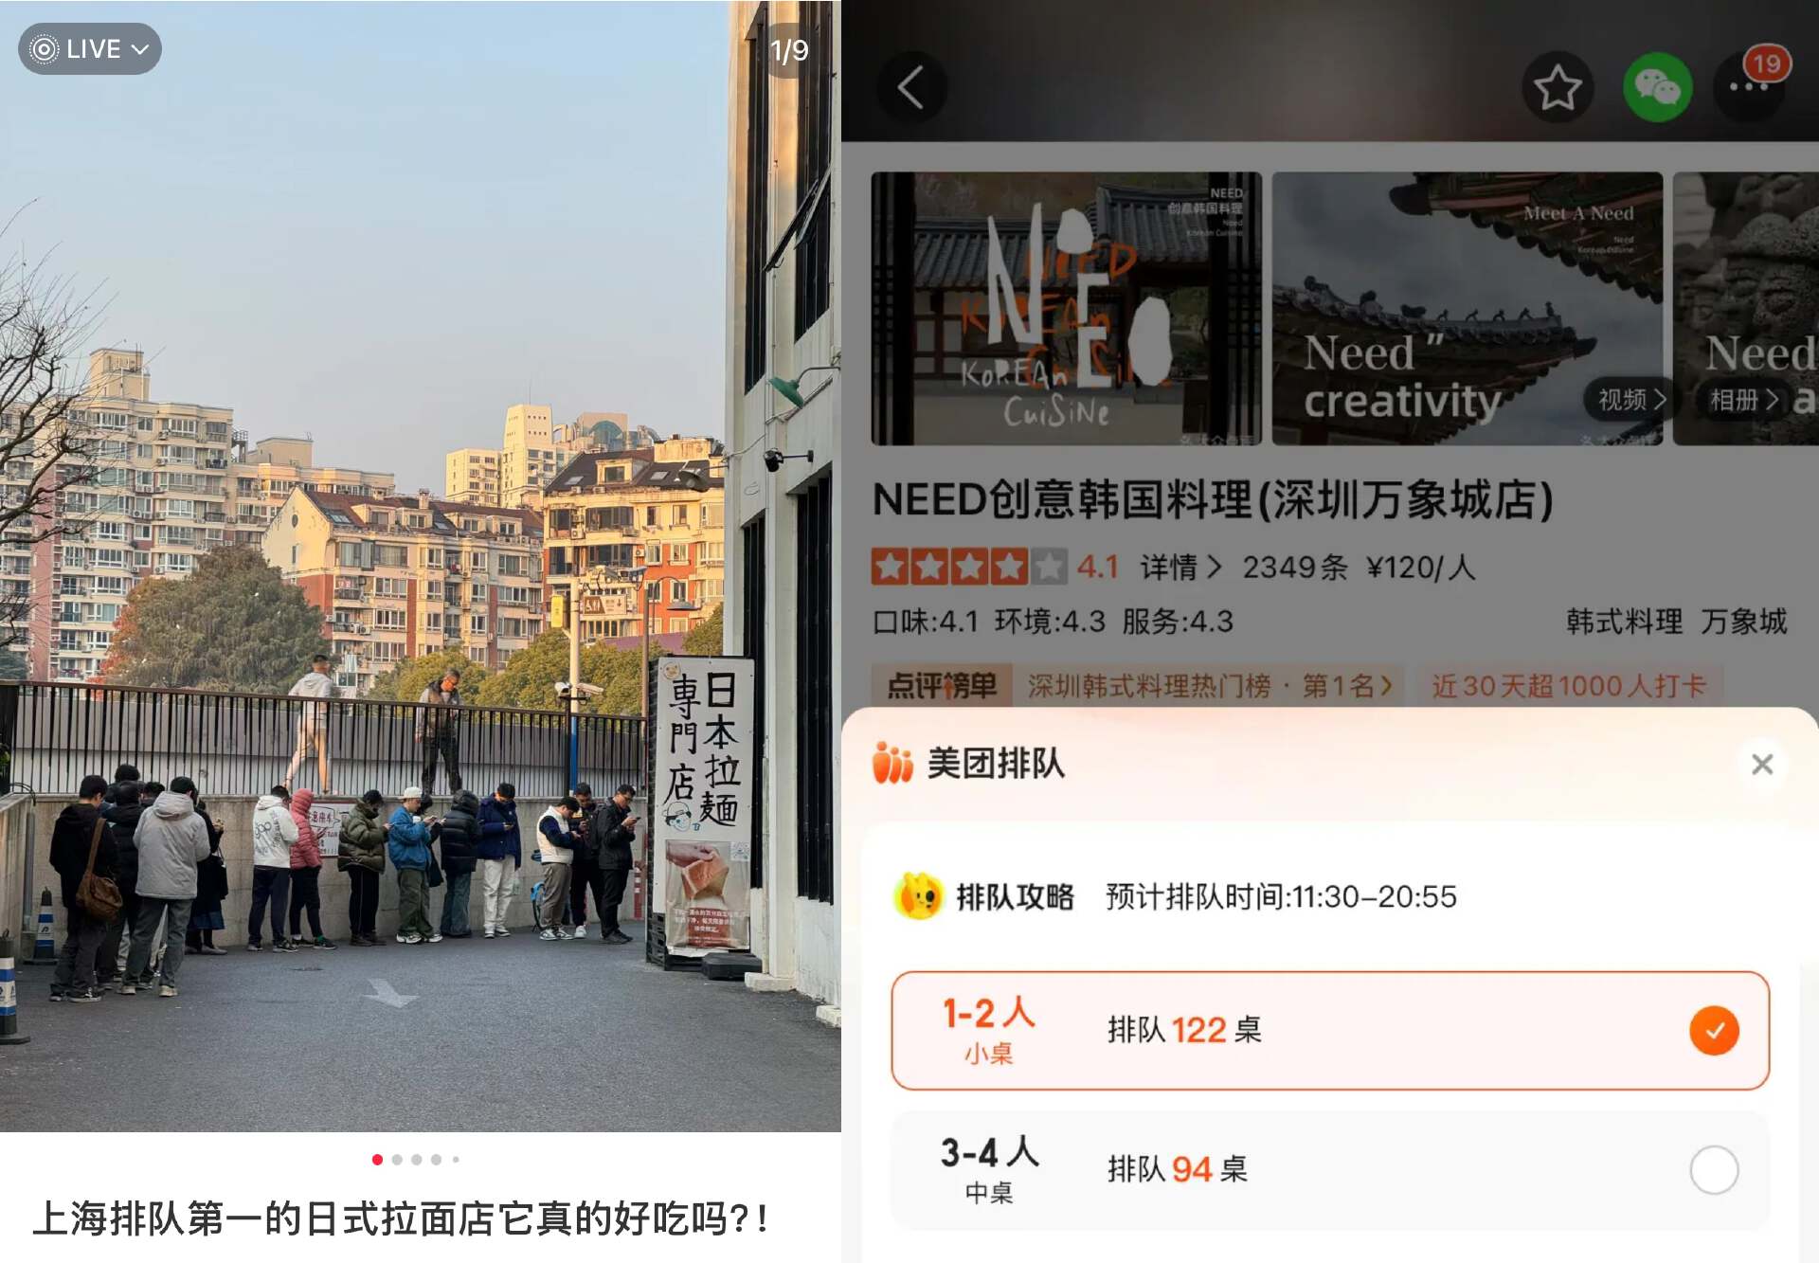Screen dimensions: 1819x1263
Task: Share via the green WeChat icon
Action: click(1657, 88)
